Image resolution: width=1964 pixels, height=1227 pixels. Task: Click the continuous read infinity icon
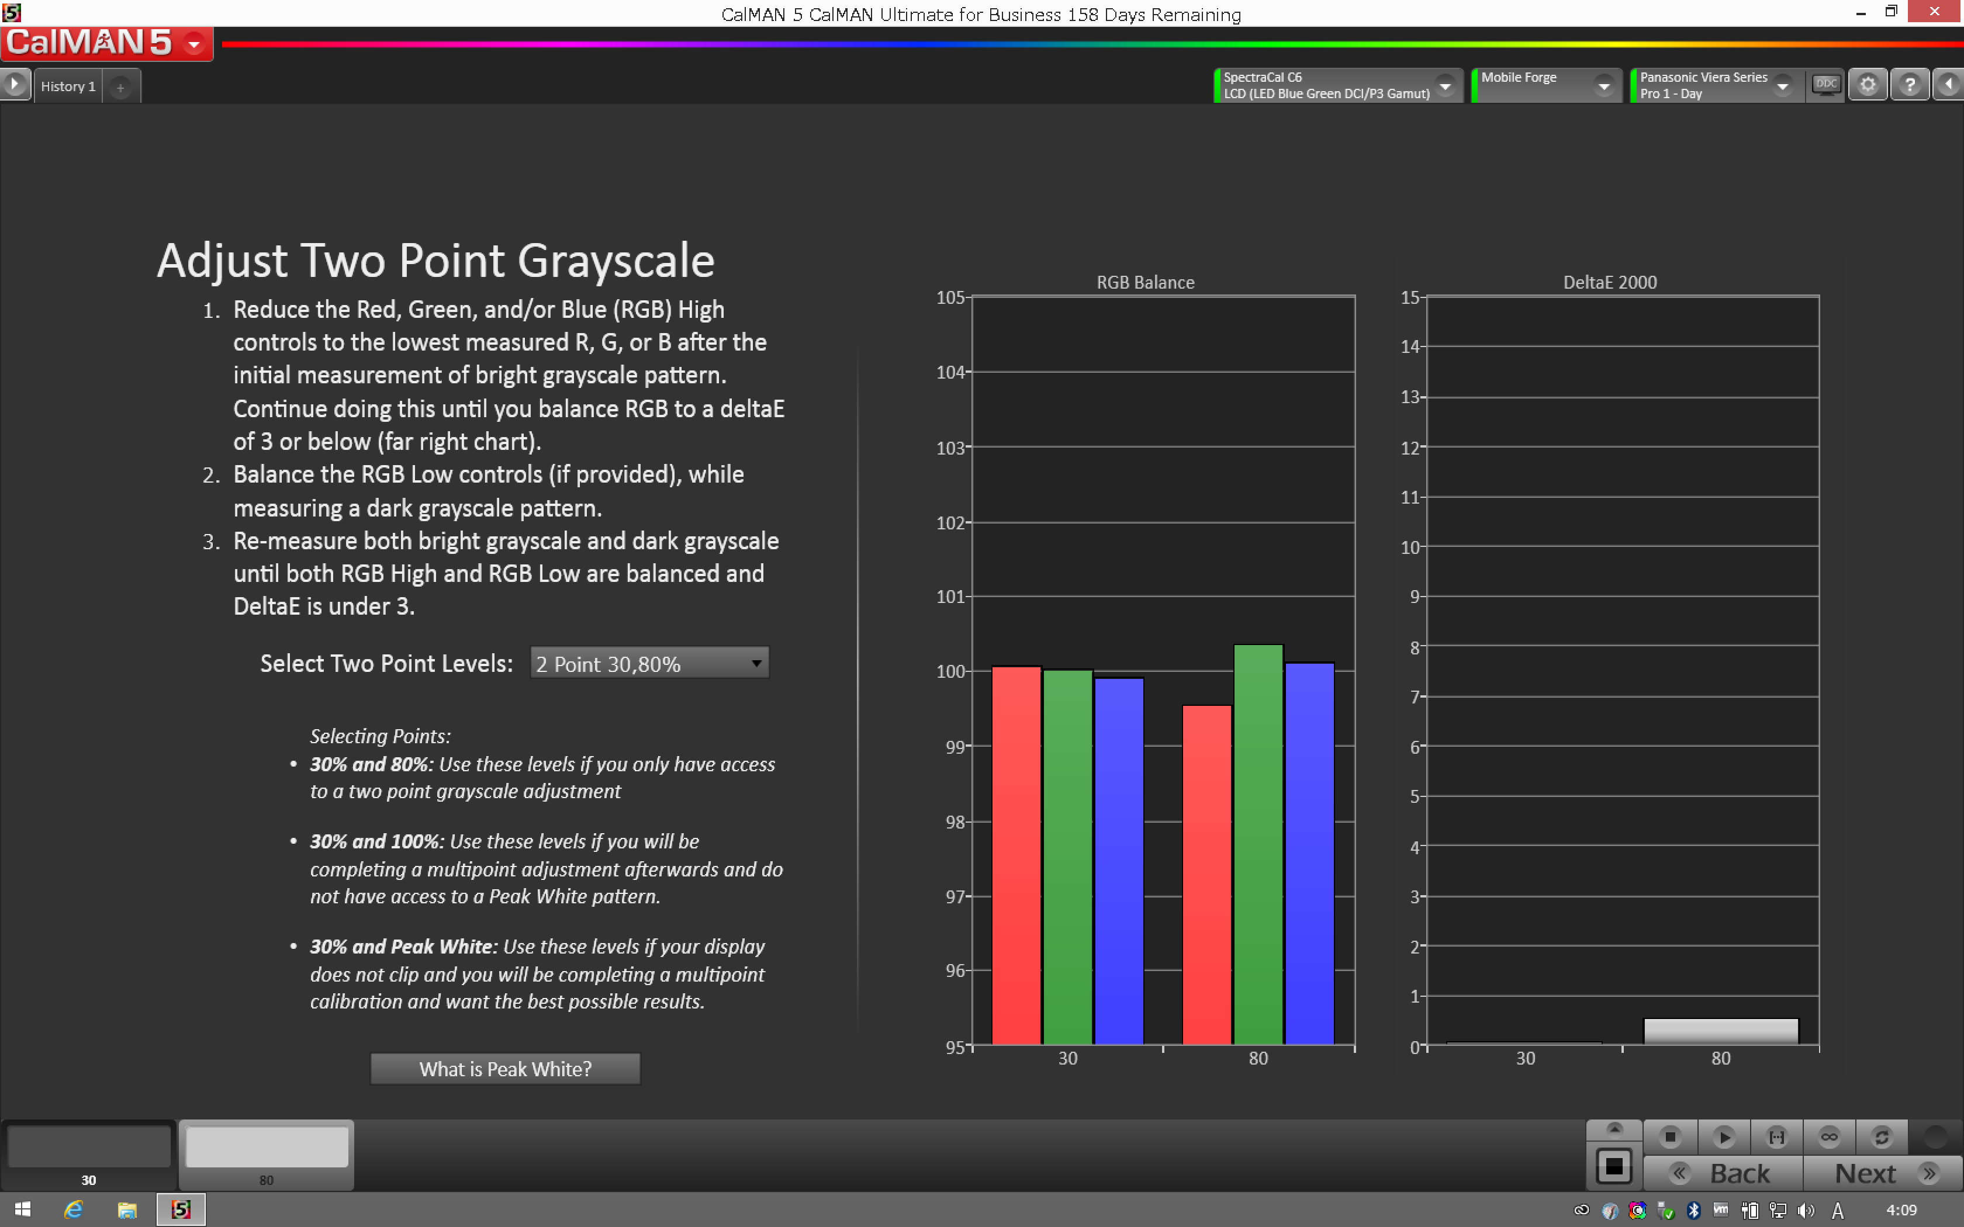(x=1830, y=1137)
